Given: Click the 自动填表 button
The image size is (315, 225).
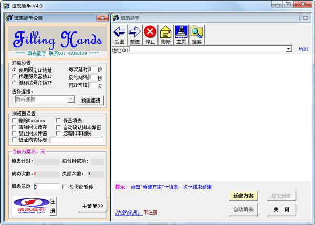Looking at the screenshot, I should pos(243,210).
